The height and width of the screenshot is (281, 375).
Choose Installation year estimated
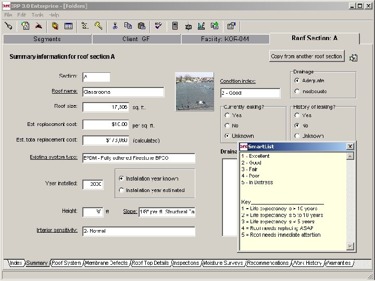pos(122,190)
